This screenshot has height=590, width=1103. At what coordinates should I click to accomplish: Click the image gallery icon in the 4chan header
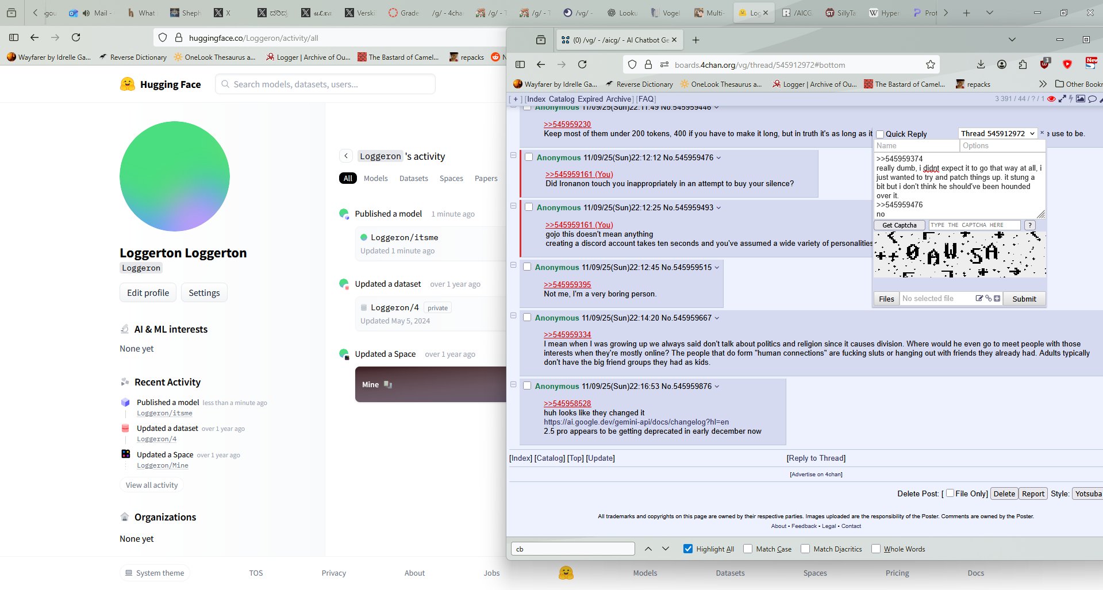1081,99
